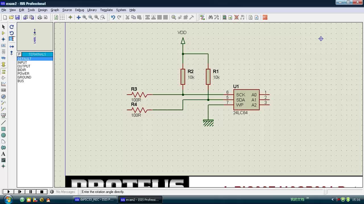
Task: Start simulation with play button
Action: tap(9, 192)
